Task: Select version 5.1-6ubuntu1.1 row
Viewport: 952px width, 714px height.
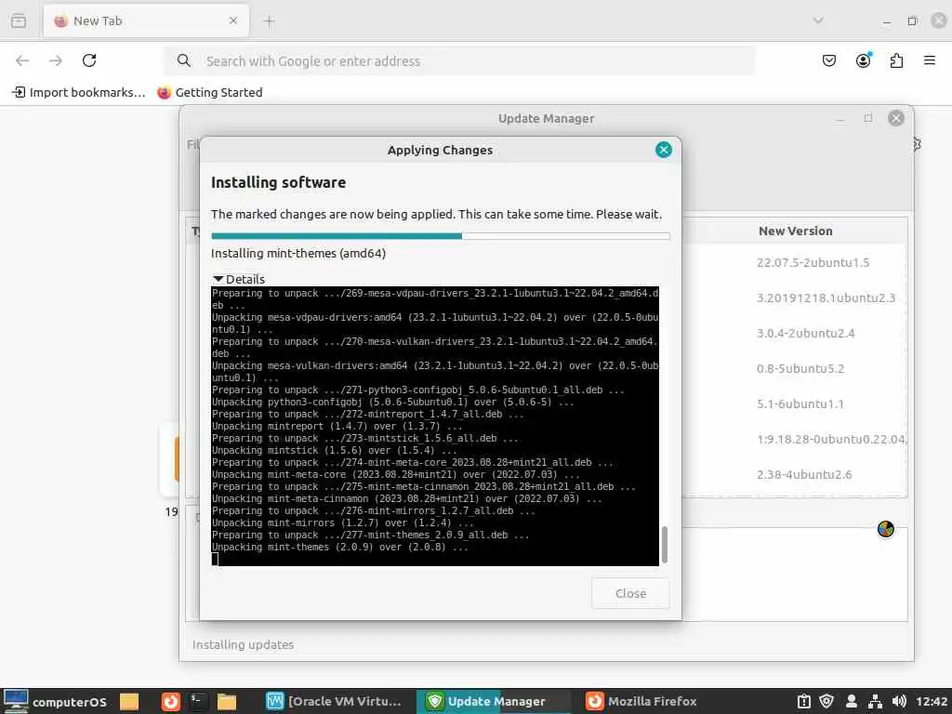Action: (800, 403)
